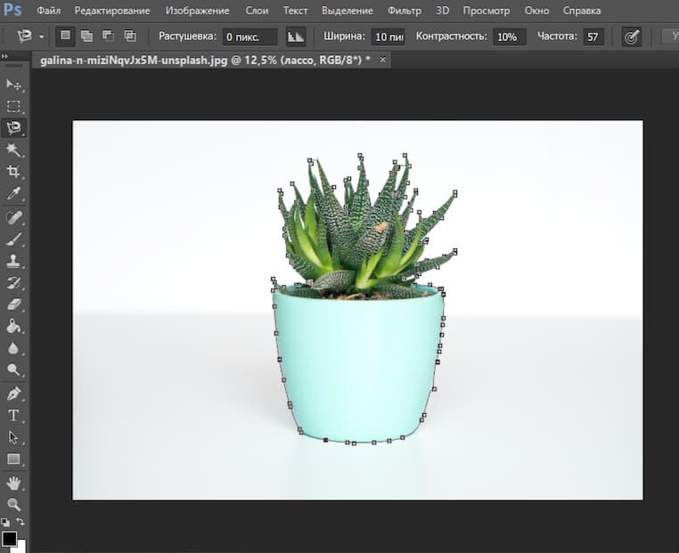Screen dimensions: 679x553
Task: Swap foreground and background colors
Action: point(20,522)
